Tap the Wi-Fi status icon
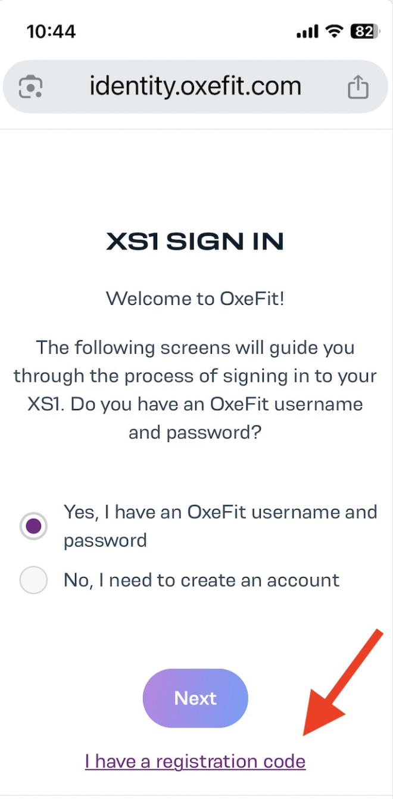Viewport: 393px width, 799px height. pyautogui.click(x=335, y=32)
